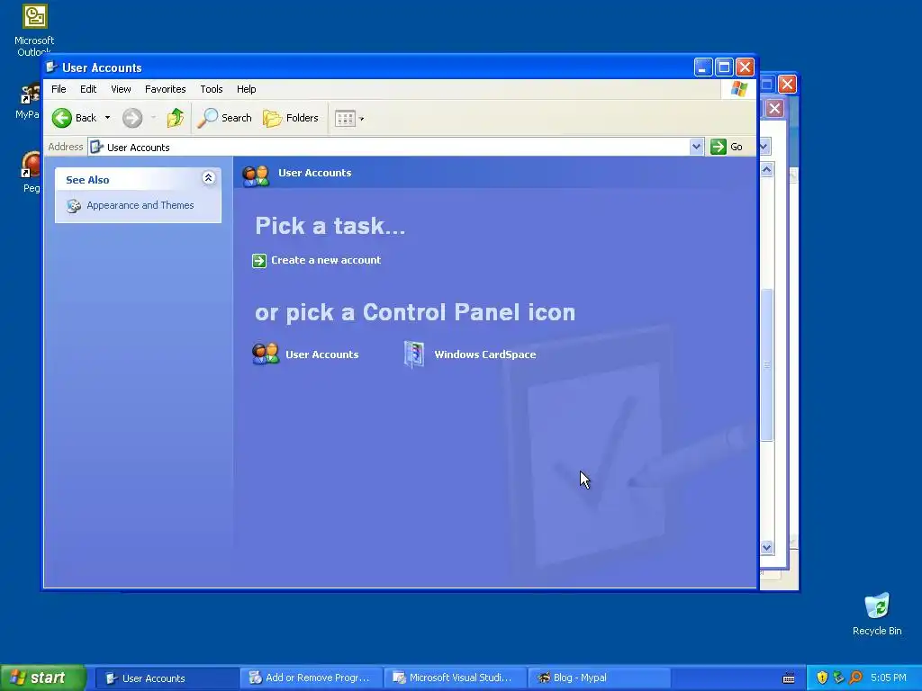Open the File menu

(x=59, y=89)
